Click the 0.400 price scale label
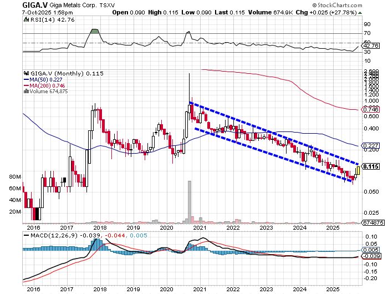Screen dimensions: 388x294 371,128
